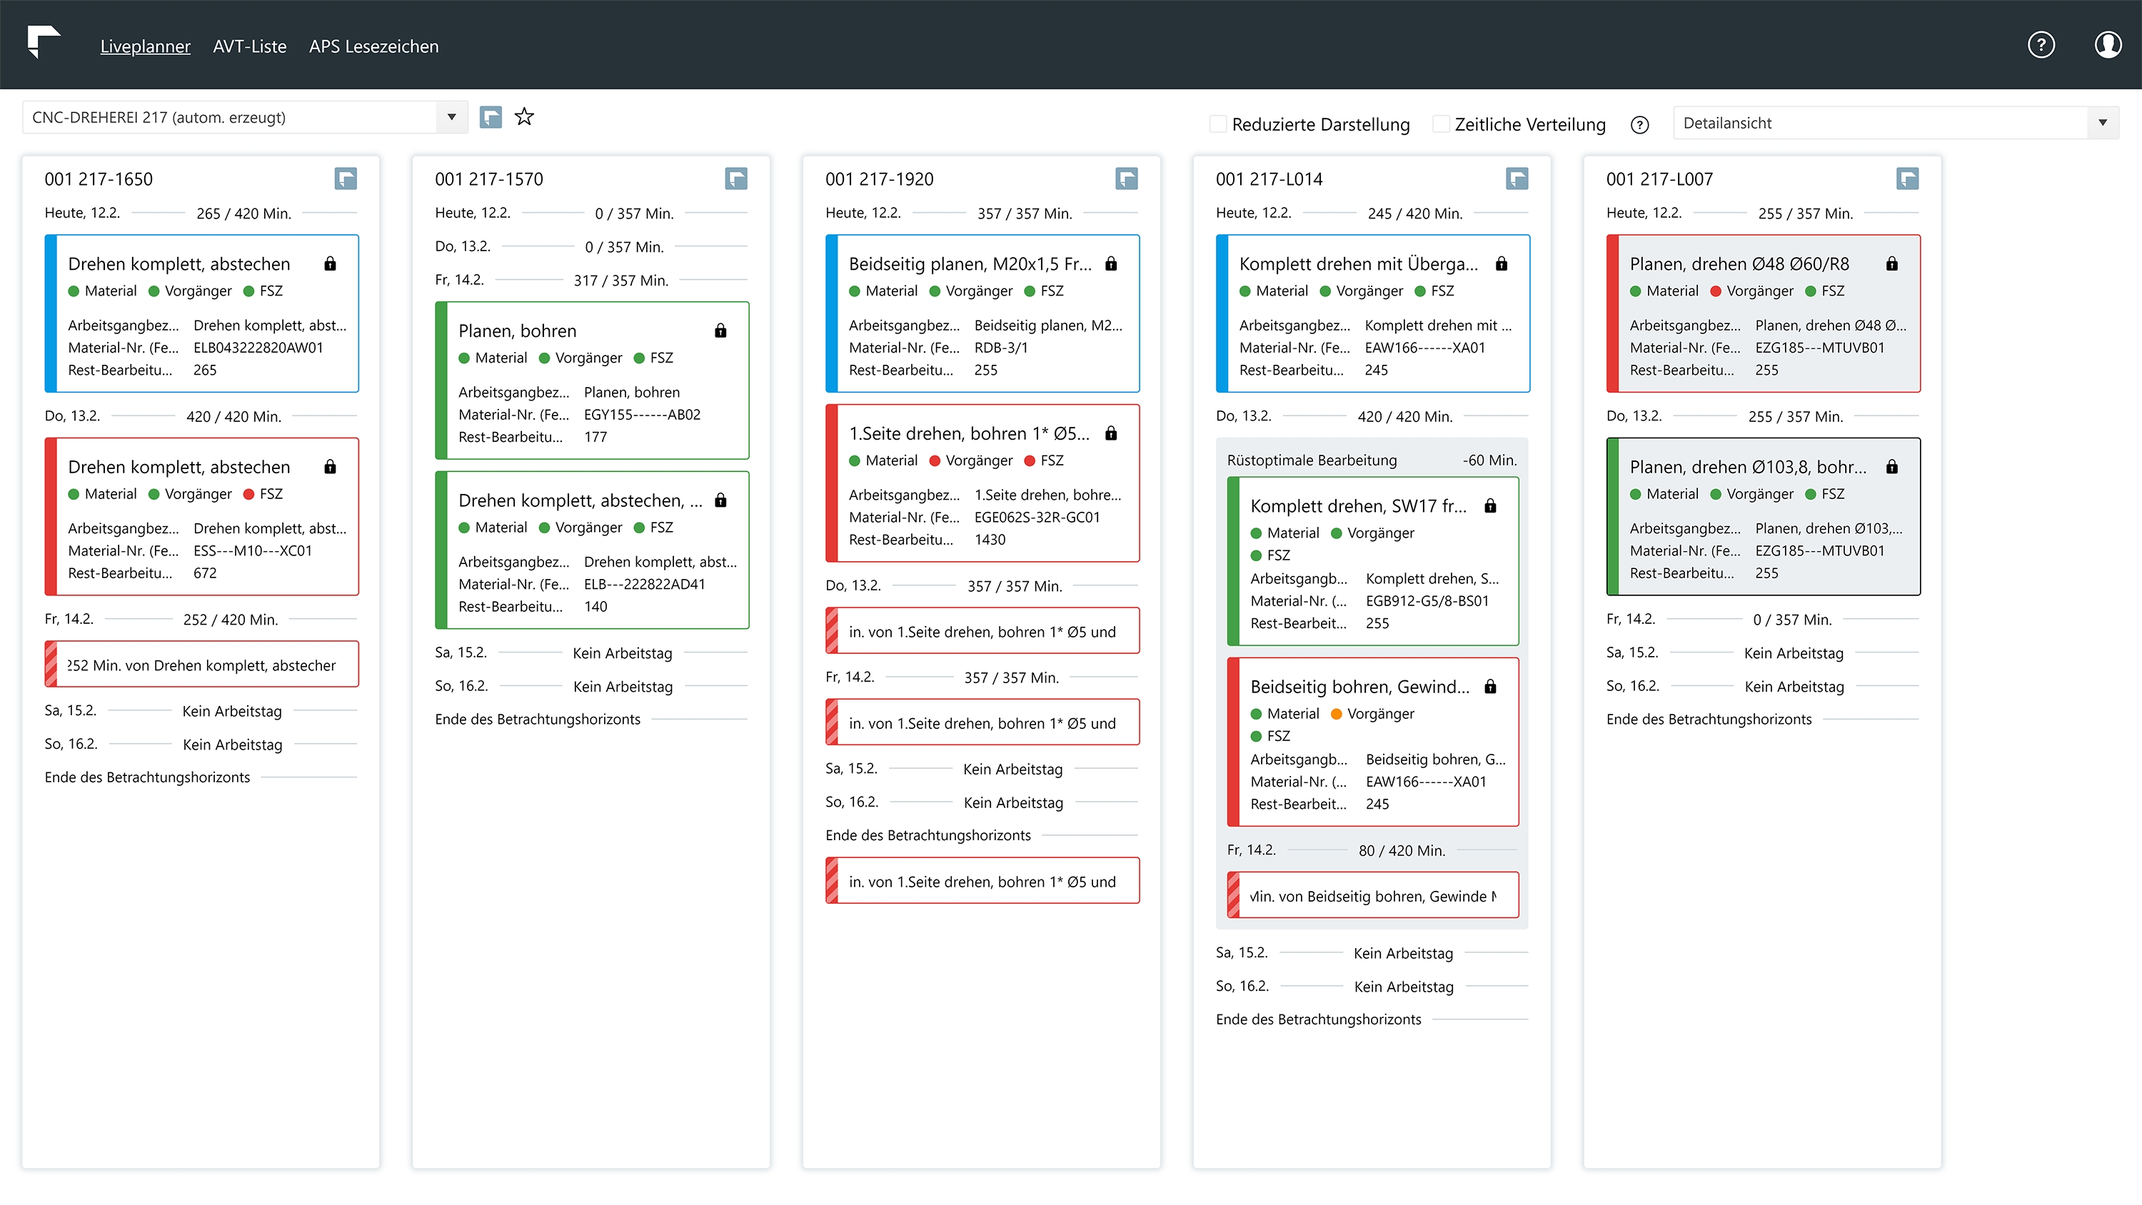2142x1205 pixels.
Task: Click red status bar of 1.Seite drehen card
Action: coord(832,483)
